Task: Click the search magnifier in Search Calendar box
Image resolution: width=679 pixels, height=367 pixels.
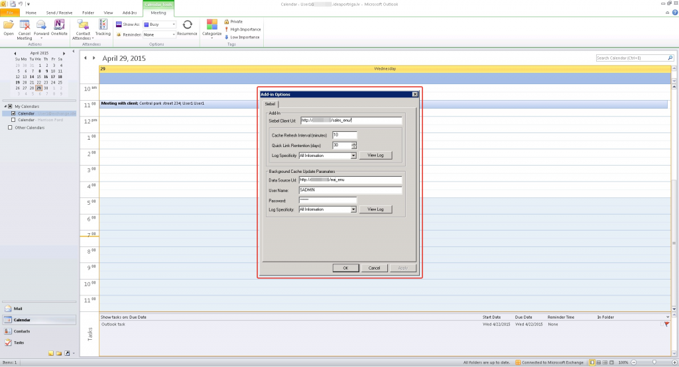Action: [670, 58]
